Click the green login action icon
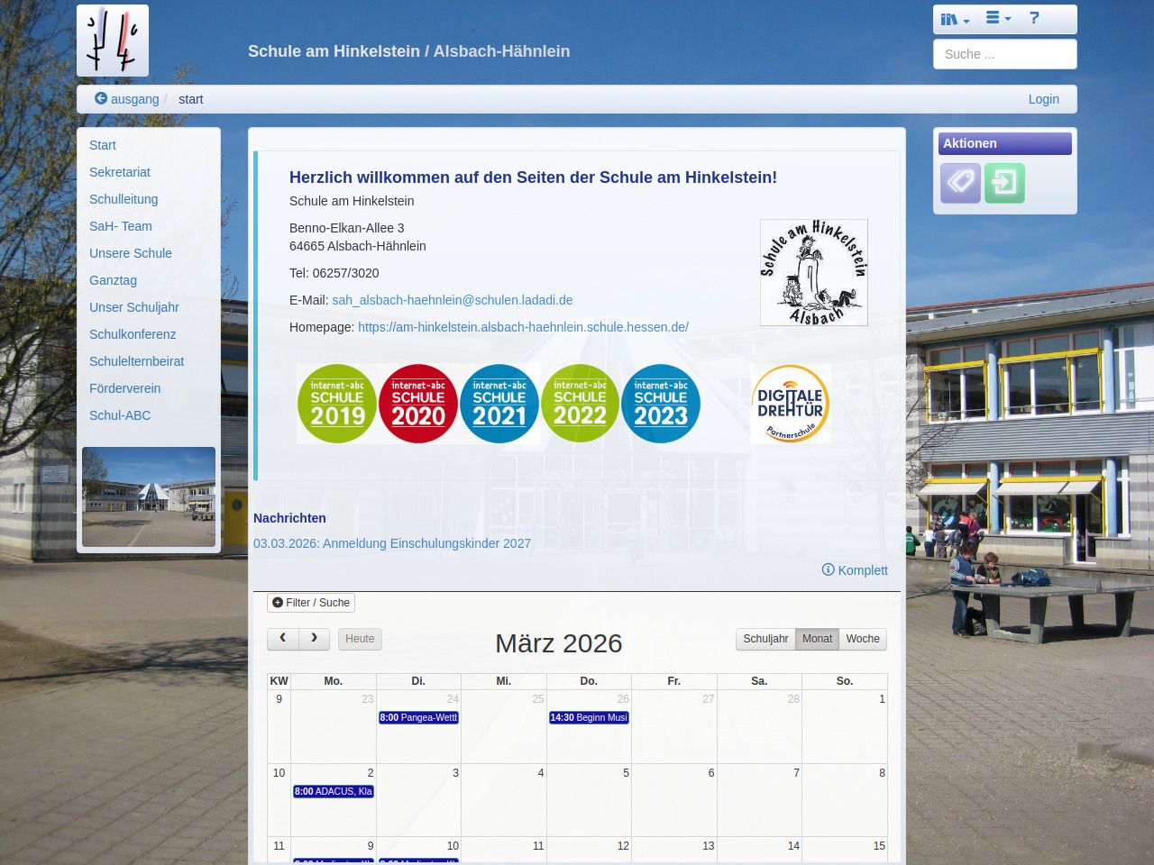The height and width of the screenshot is (865, 1154). [1004, 183]
